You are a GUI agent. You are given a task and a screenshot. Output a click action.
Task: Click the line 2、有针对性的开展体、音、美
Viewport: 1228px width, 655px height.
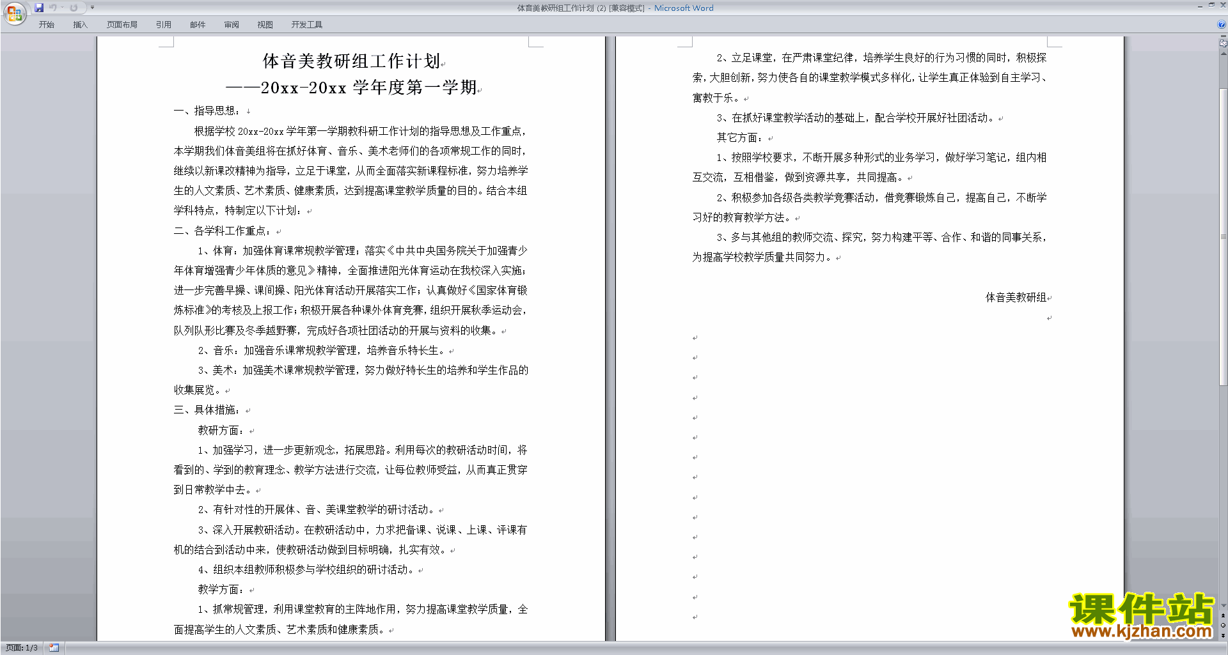click(x=317, y=509)
